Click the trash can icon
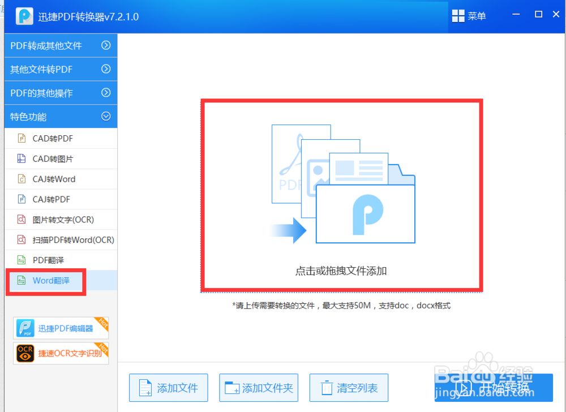The height and width of the screenshot is (412, 566). click(327, 388)
